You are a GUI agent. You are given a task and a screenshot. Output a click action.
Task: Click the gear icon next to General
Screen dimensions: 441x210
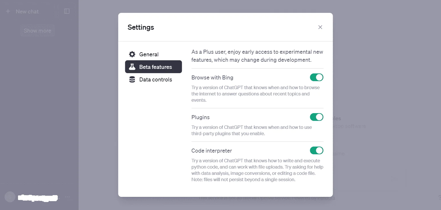click(132, 54)
